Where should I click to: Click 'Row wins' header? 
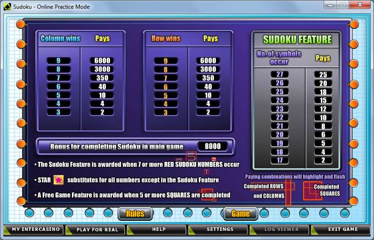pyautogui.click(x=166, y=38)
